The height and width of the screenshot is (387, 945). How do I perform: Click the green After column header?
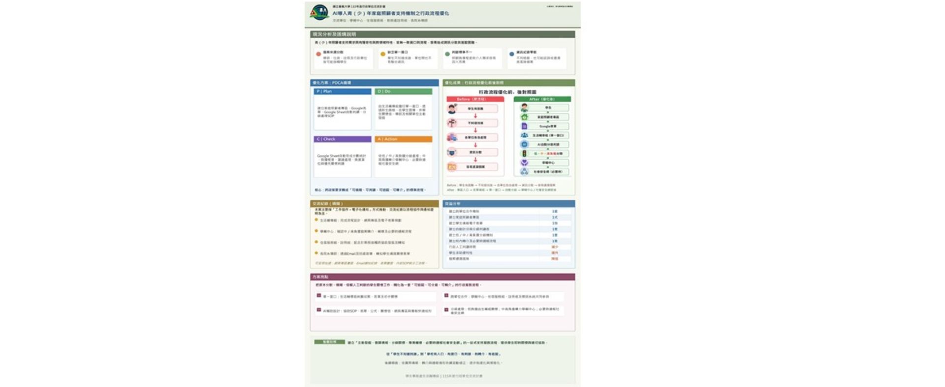tap(542, 99)
